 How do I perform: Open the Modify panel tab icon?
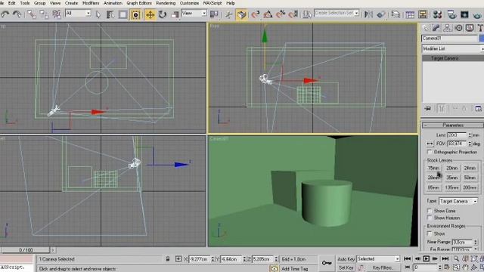point(436,28)
